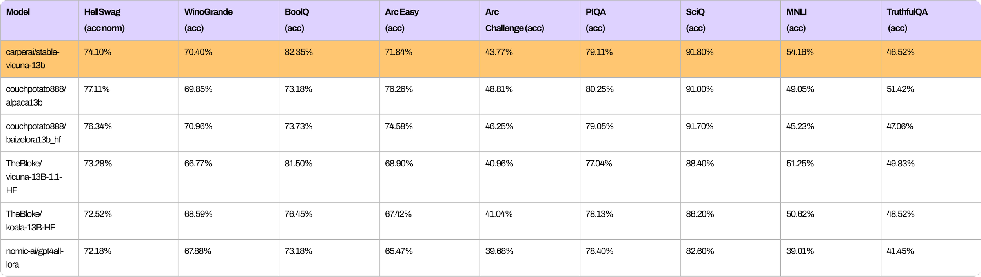981x277 pixels.
Task: Select couchpotato888/baizelora13b_hf model cell
Action: coord(36,133)
